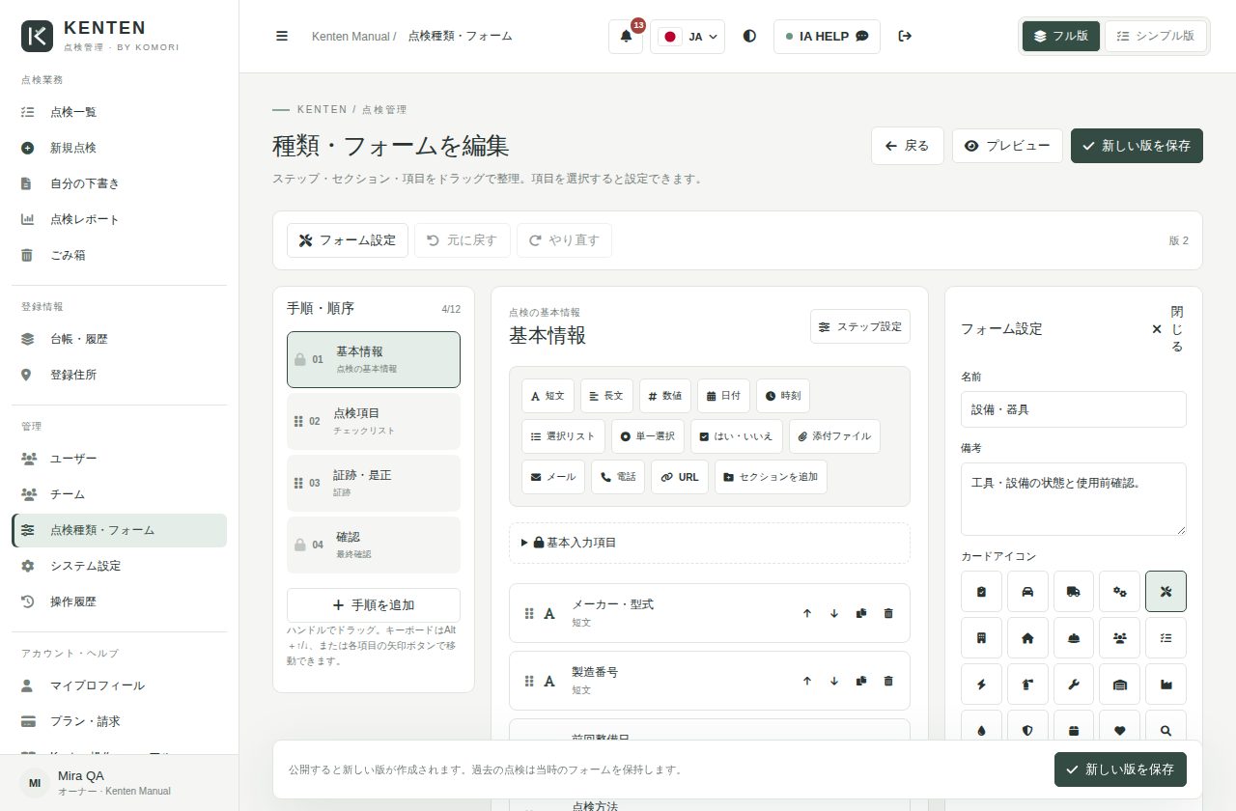This screenshot has height=811, width=1236.
Task: Open the JA language dropdown
Action: (688, 37)
